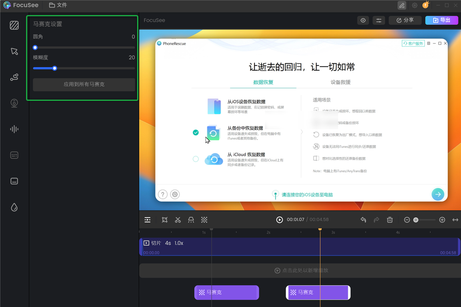The width and height of the screenshot is (461, 307).
Task: Open the webcam settings sidebar icon
Action: [14, 103]
